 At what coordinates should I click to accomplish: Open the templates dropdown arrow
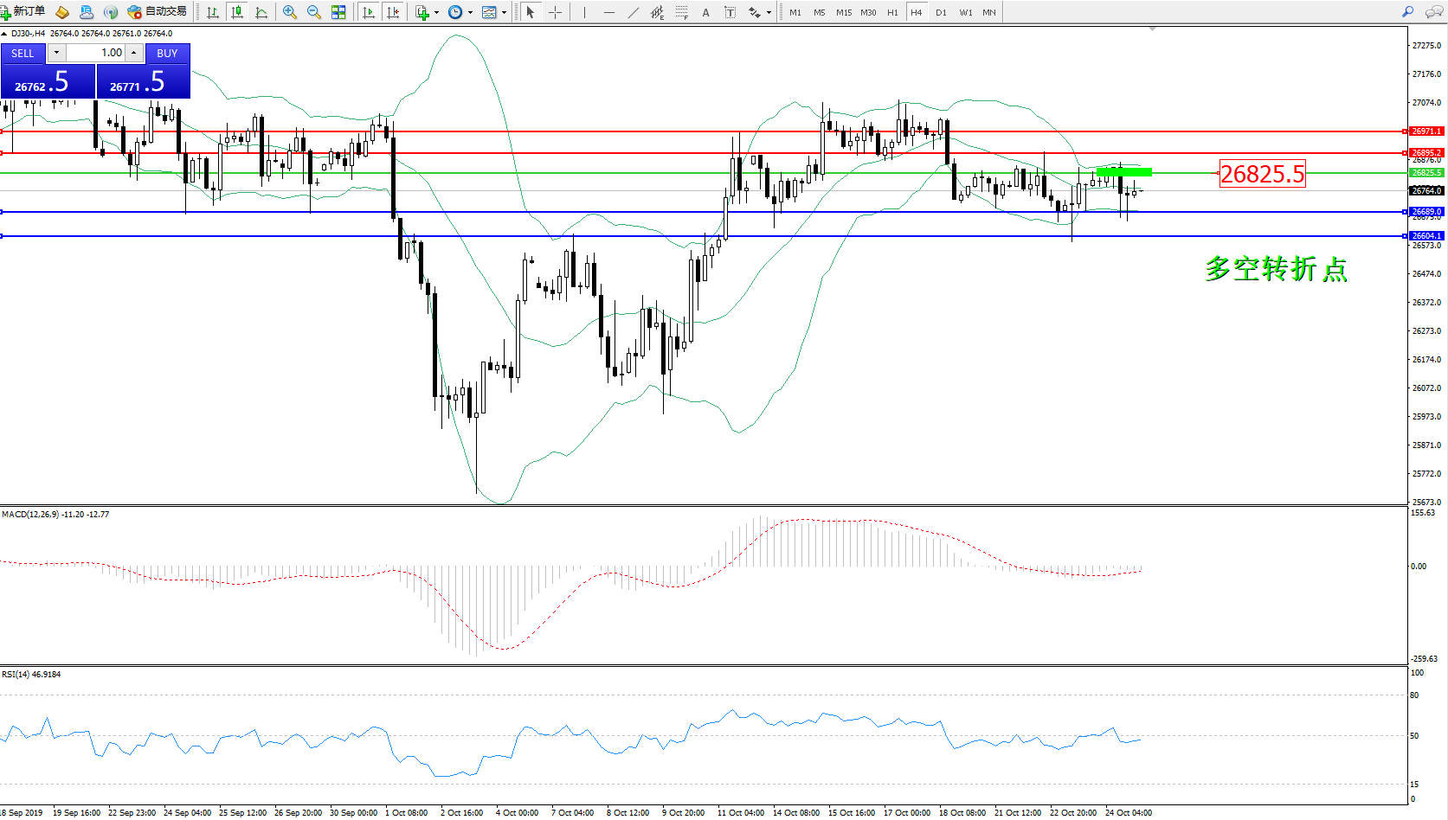click(x=504, y=12)
